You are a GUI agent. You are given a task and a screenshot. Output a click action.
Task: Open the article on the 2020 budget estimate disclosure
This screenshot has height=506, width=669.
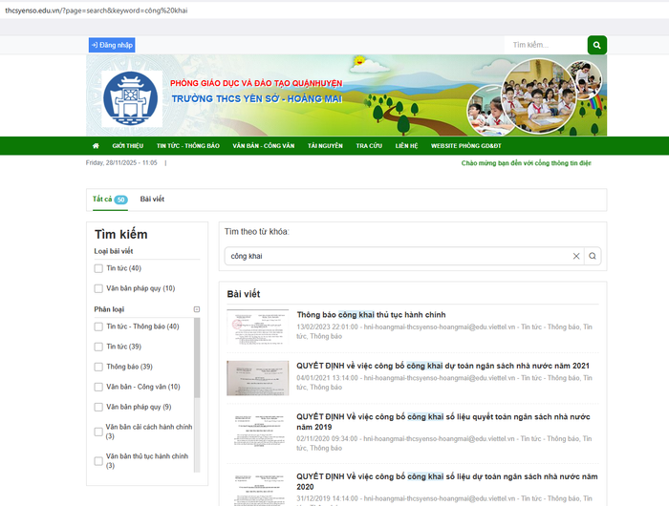447,481
